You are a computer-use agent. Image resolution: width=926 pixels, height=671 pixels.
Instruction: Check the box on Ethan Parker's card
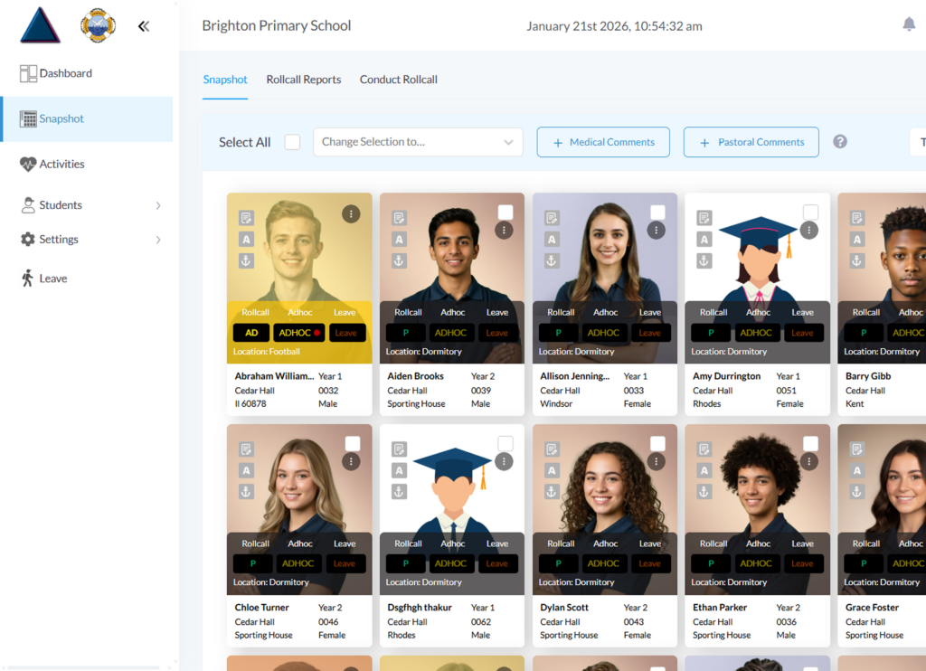pyautogui.click(x=810, y=443)
